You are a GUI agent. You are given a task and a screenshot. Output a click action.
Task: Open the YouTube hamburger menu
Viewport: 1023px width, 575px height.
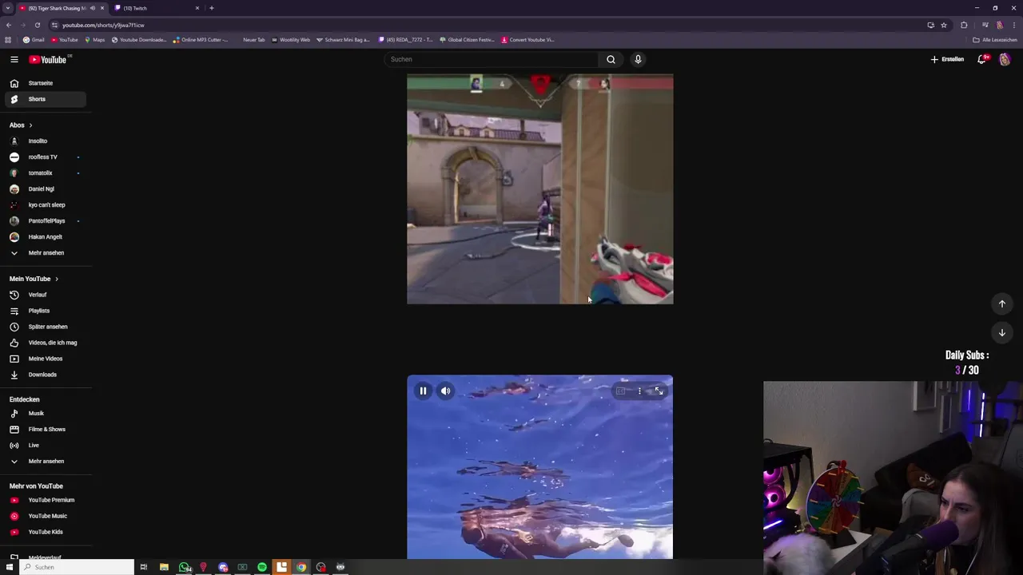click(x=14, y=59)
